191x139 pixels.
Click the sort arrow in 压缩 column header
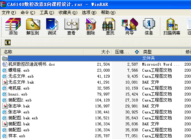pyautogui.click(x=137, y=52)
